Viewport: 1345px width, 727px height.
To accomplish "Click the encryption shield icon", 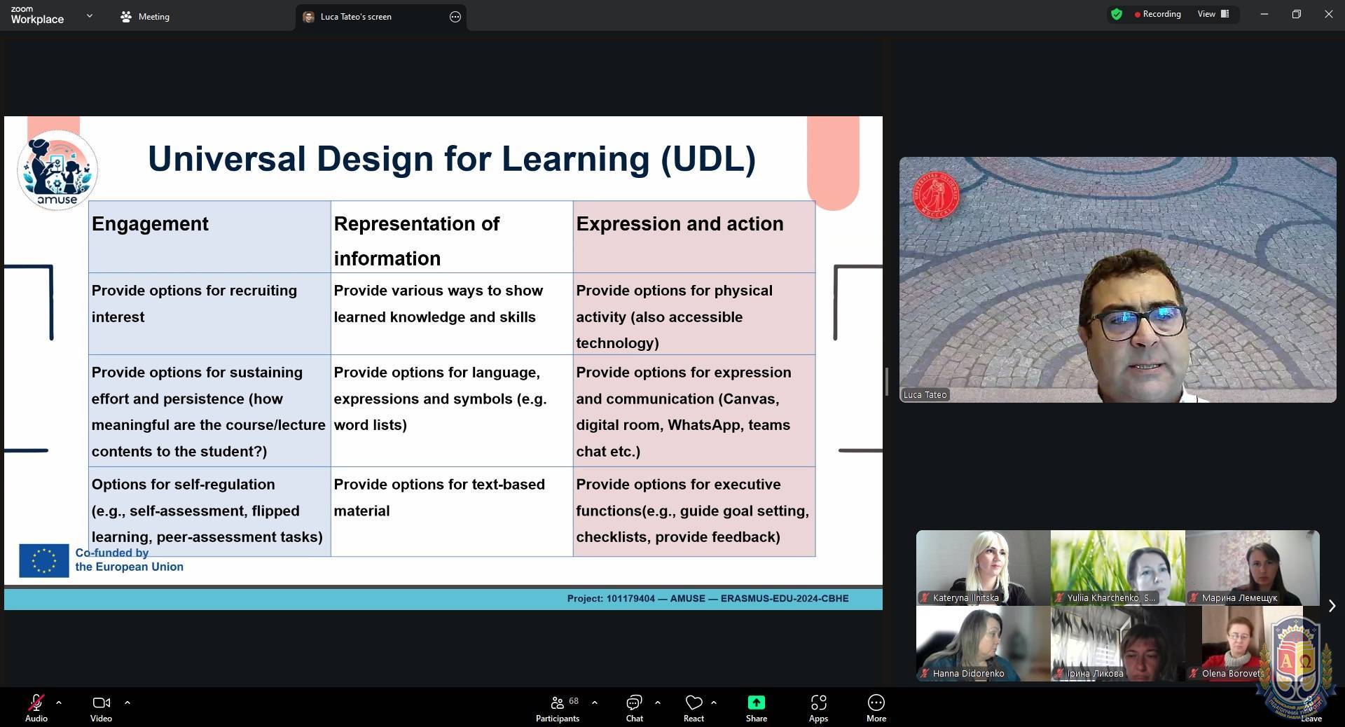I will [x=1117, y=14].
